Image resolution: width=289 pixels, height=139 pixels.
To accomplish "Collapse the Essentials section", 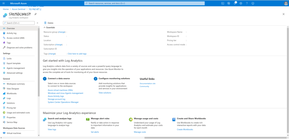I will tap(45, 28).
